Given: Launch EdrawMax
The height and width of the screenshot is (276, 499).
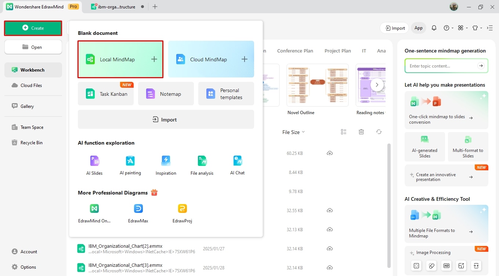Looking at the screenshot, I should [138, 213].
